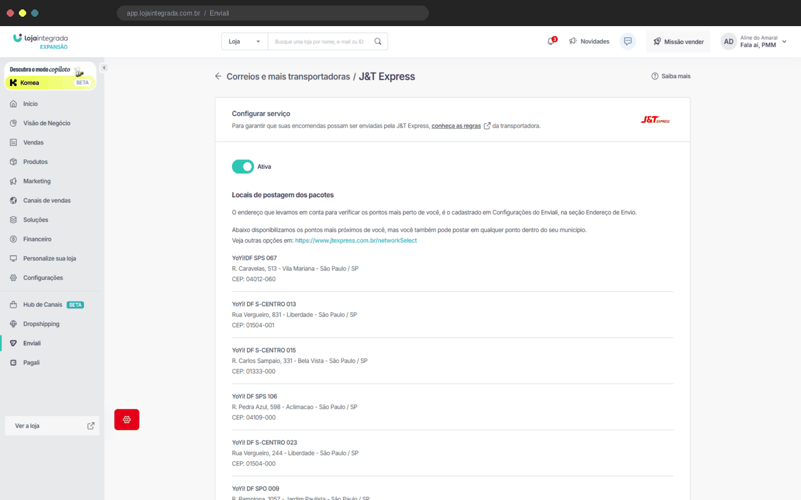Open Configurações menu item
The width and height of the screenshot is (801, 500).
tap(43, 278)
